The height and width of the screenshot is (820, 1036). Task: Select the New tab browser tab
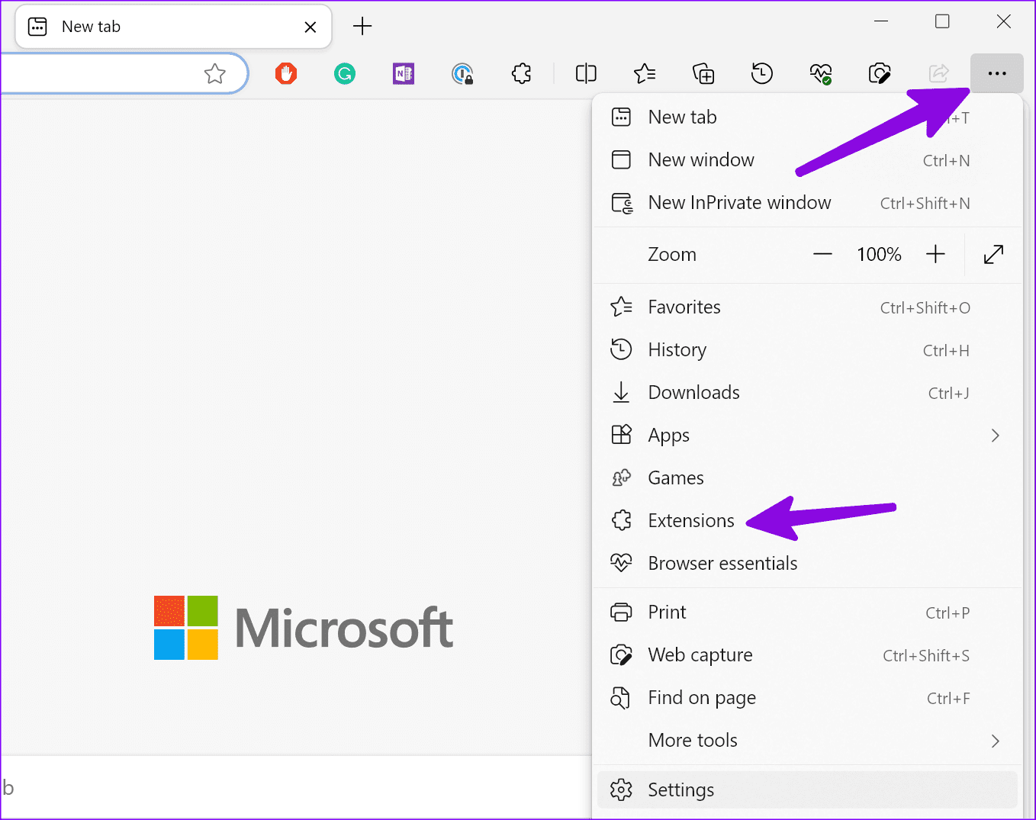(173, 27)
